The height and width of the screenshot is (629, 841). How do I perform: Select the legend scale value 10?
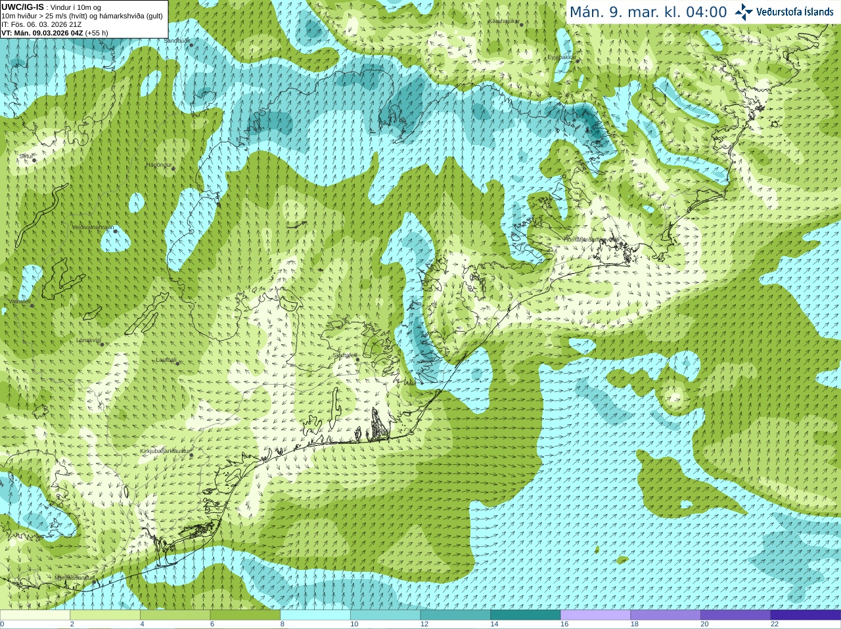(x=354, y=624)
